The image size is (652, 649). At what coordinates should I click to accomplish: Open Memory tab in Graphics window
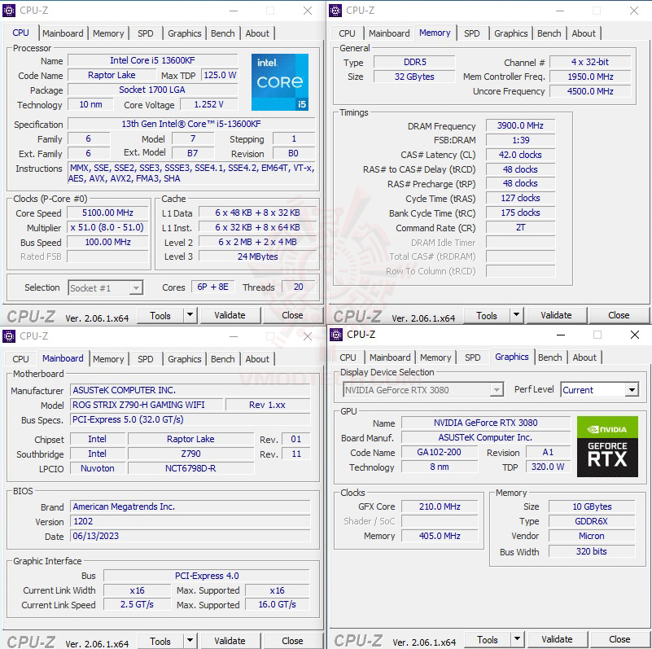(x=435, y=357)
